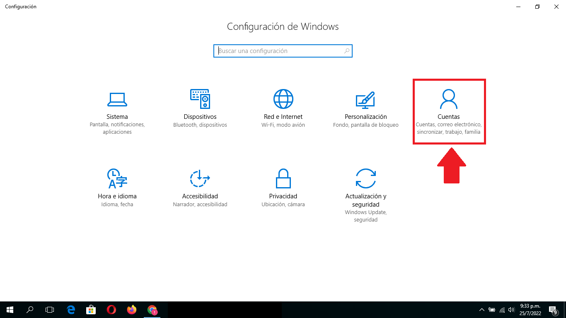Open the Cuentas person icon
The height and width of the screenshot is (318, 566).
tap(449, 99)
